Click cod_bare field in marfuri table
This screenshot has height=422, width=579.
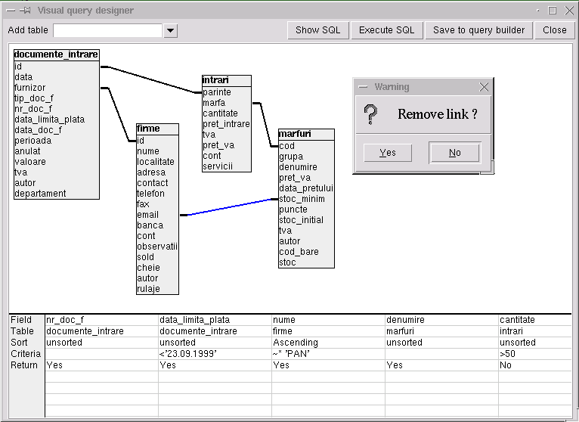(x=299, y=252)
